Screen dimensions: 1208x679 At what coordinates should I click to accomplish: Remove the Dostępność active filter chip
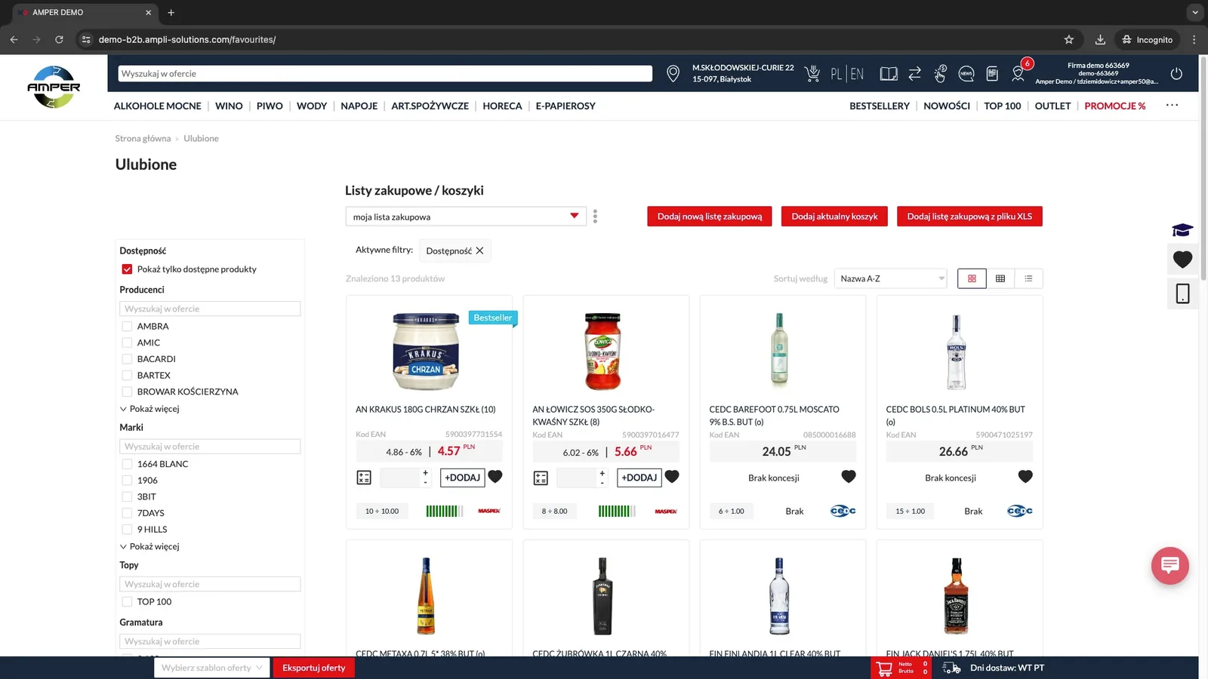[479, 251]
